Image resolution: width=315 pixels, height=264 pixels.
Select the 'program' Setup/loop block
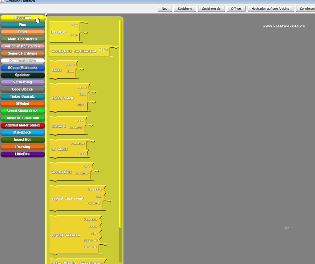click(x=59, y=32)
